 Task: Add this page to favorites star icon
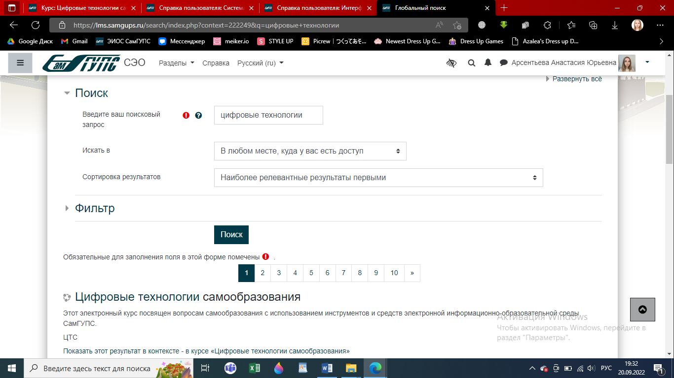[x=457, y=25]
